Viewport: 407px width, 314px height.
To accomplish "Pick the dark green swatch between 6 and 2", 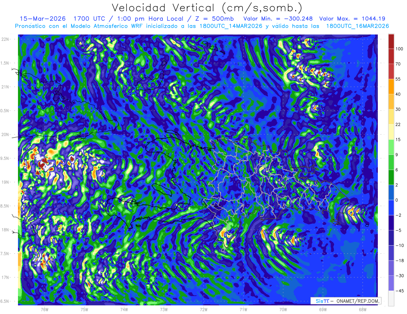I will [391, 177].
